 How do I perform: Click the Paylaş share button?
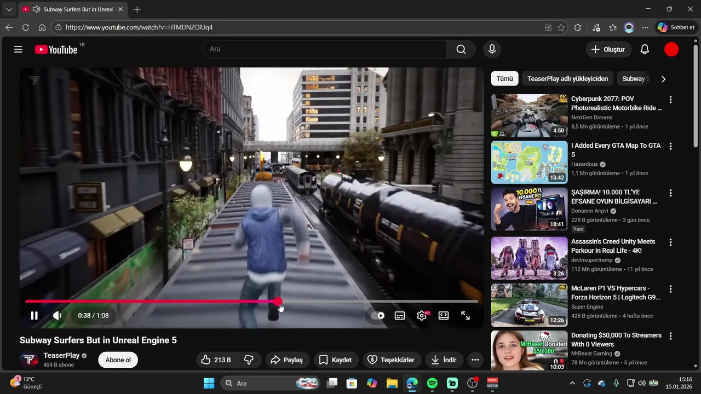click(288, 360)
